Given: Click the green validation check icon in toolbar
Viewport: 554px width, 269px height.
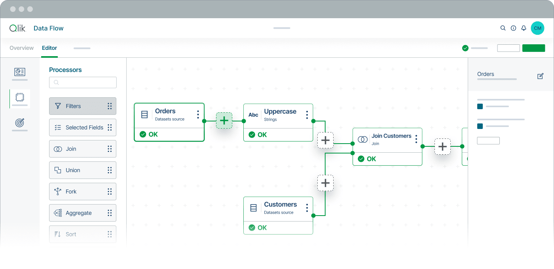Looking at the screenshot, I should pyautogui.click(x=465, y=48).
